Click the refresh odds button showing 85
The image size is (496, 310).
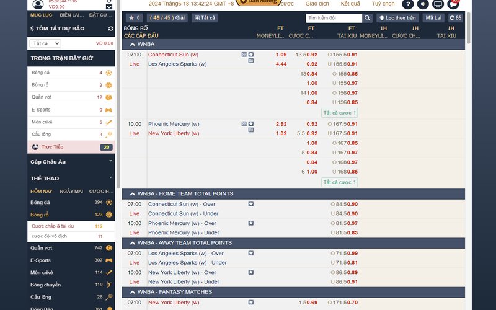455,18
